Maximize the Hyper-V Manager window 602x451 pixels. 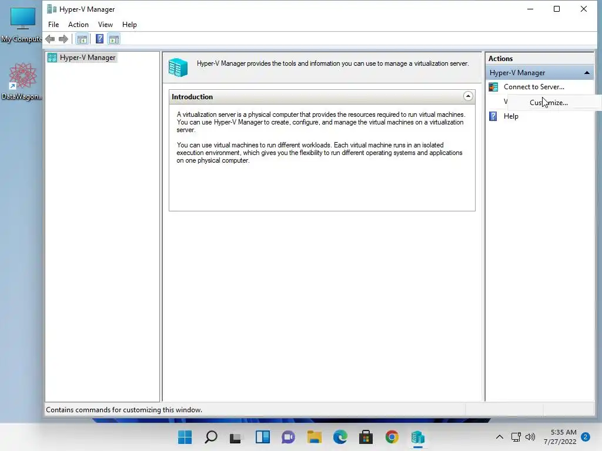click(x=557, y=9)
